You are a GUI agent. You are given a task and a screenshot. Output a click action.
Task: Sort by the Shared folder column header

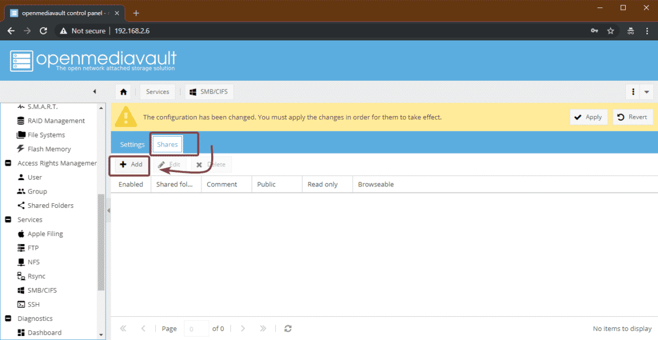[x=176, y=184]
